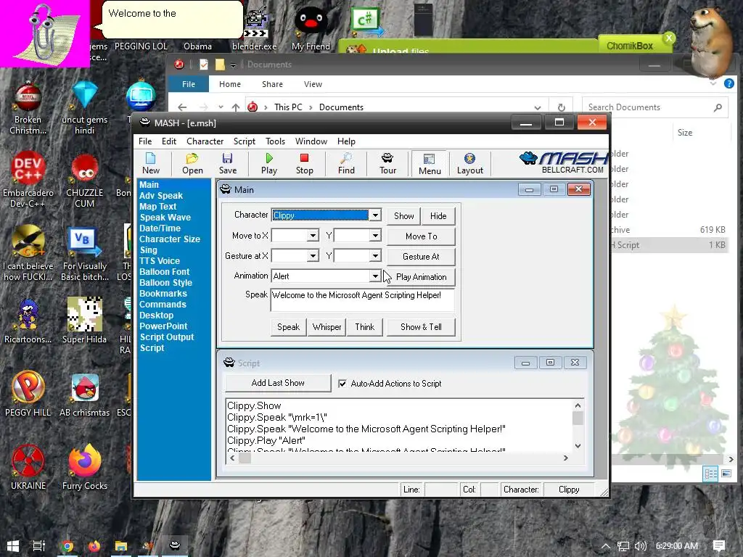Open the Animation dropdown arrow
The width and height of the screenshot is (743, 557).
coord(375,276)
